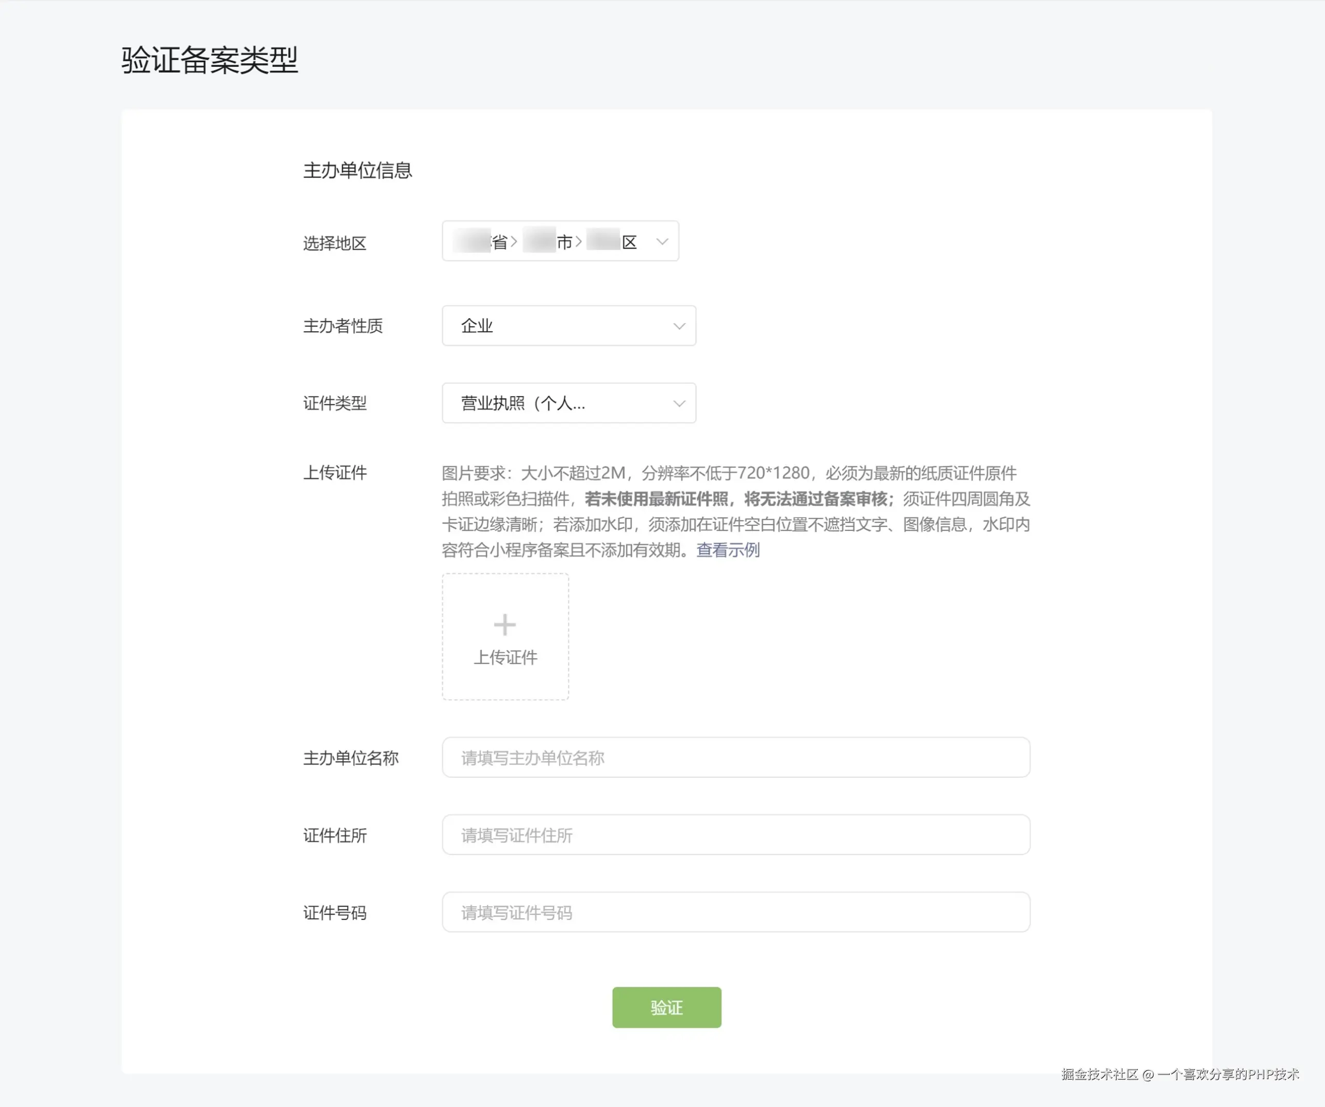
Task: Focus the 证件号码 input field
Action: [735, 912]
